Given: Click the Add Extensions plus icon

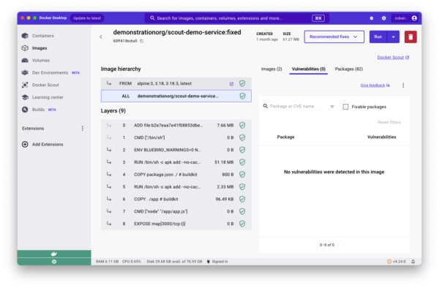Looking at the screenshot, I should pyautogui.click(x=25, y=144).
